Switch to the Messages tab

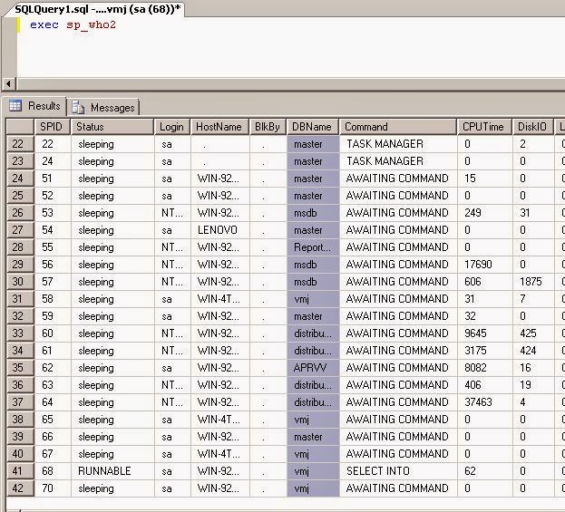tap(103, 107)
